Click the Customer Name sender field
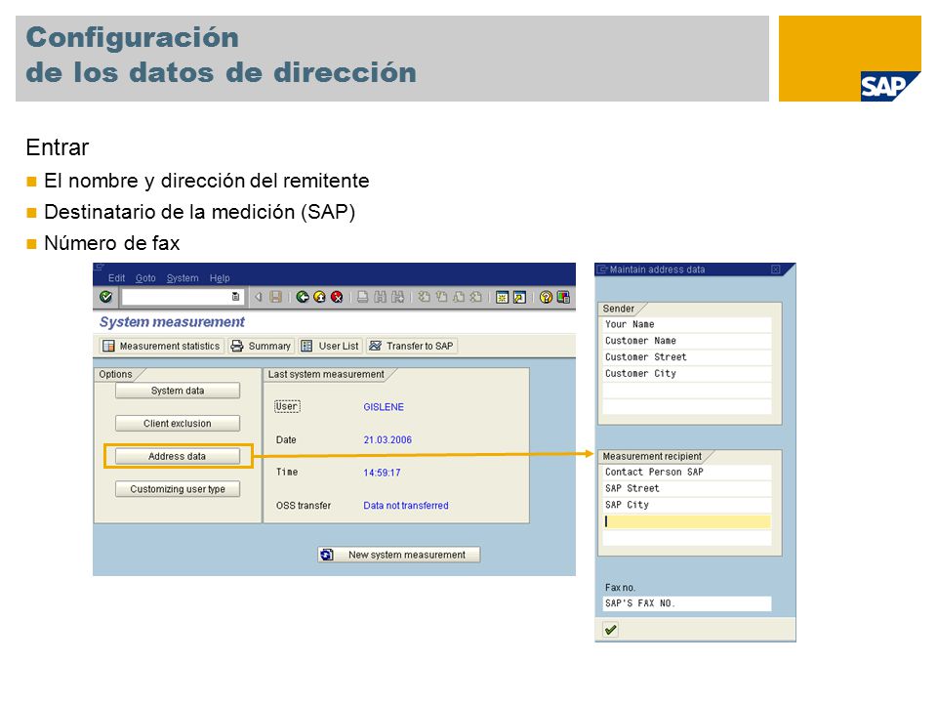Image resolution: width=937 pixels, height=703 pixels. [687, 341]
